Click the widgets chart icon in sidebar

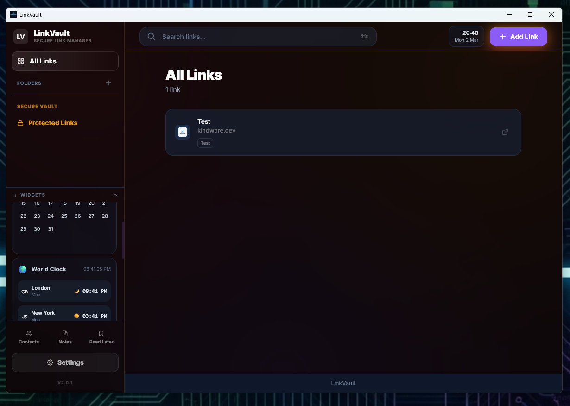point(14,195)
